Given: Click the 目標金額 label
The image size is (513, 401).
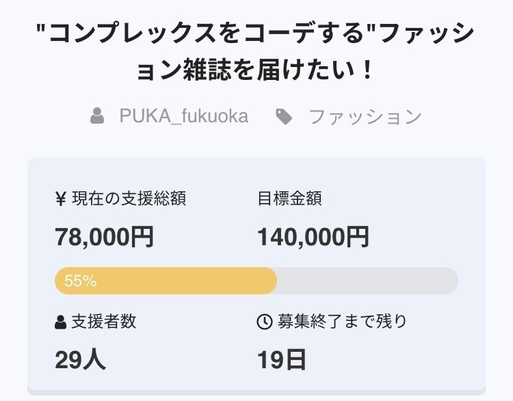Looking at the screenshot, I should [x=289, y=199].
